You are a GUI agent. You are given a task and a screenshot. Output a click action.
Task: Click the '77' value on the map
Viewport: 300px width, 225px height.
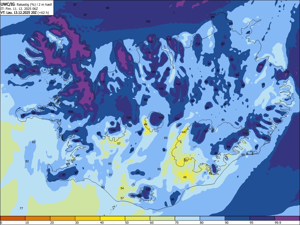(21, 208)
